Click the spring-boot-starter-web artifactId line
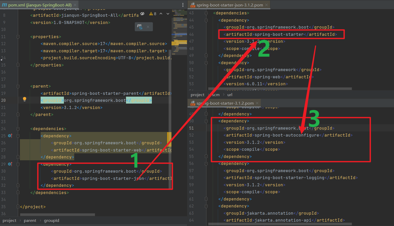The image size is (394, 226). coord(111,150)
